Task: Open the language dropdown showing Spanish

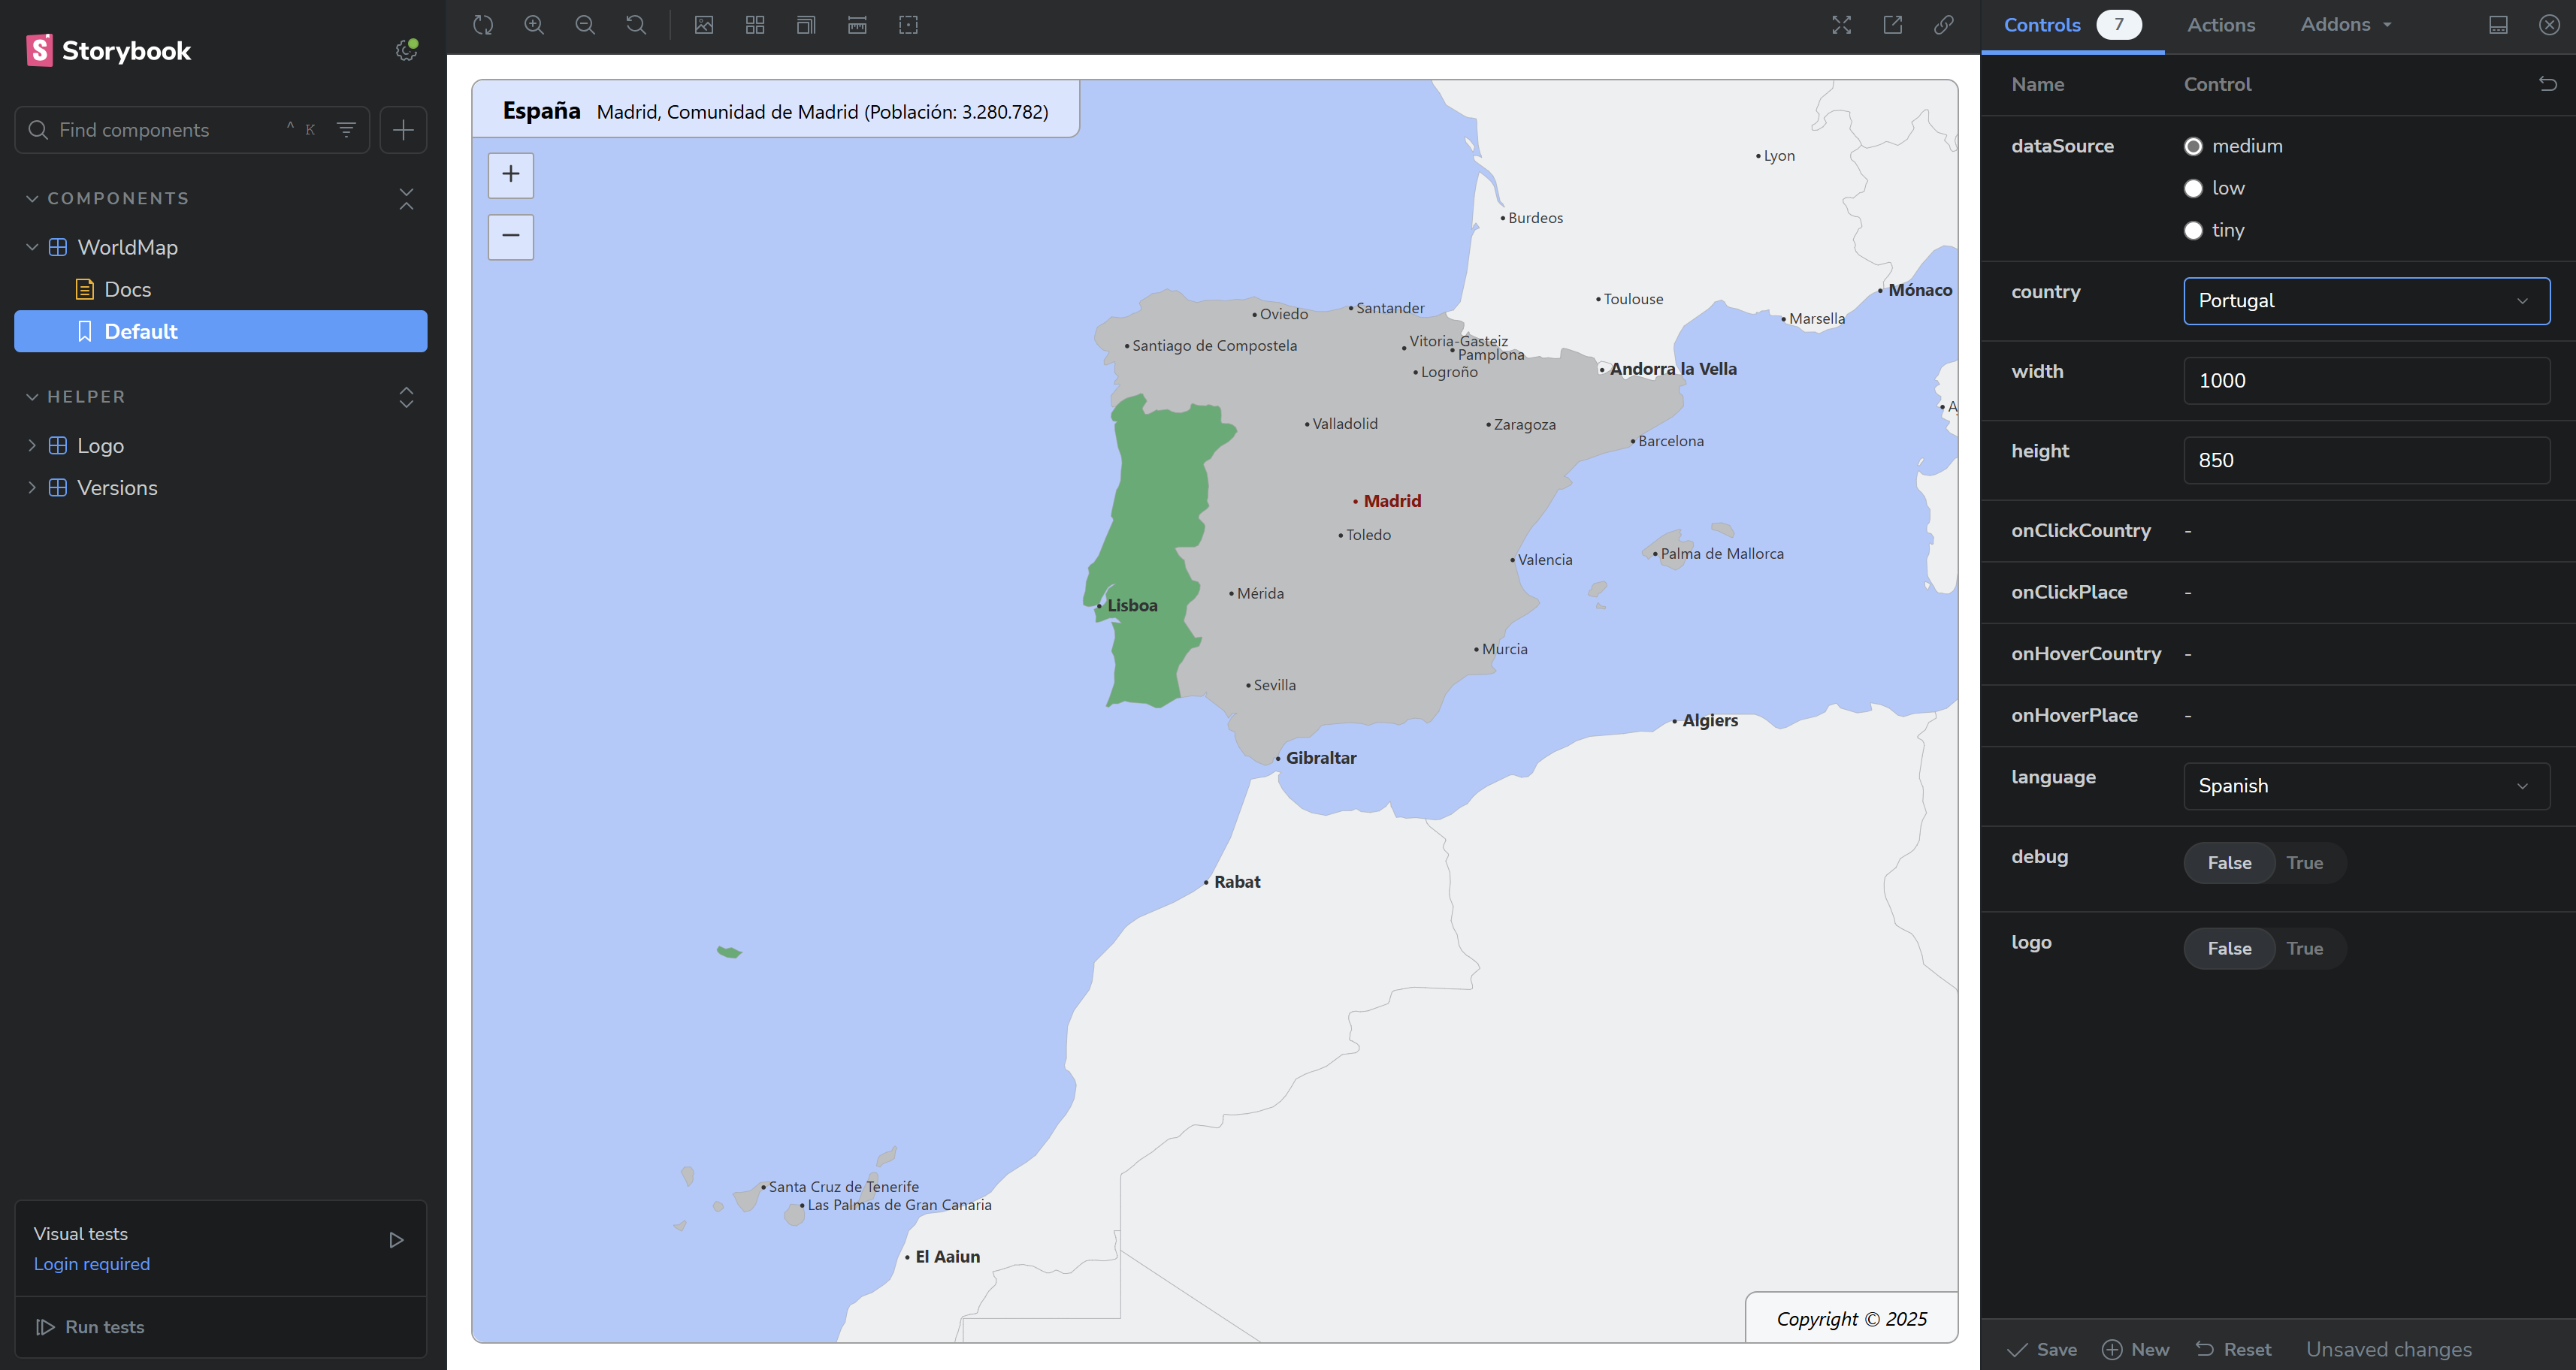Action: click(x=2366, y=786)
